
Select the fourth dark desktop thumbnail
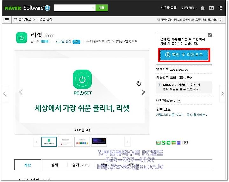(99, 142)
